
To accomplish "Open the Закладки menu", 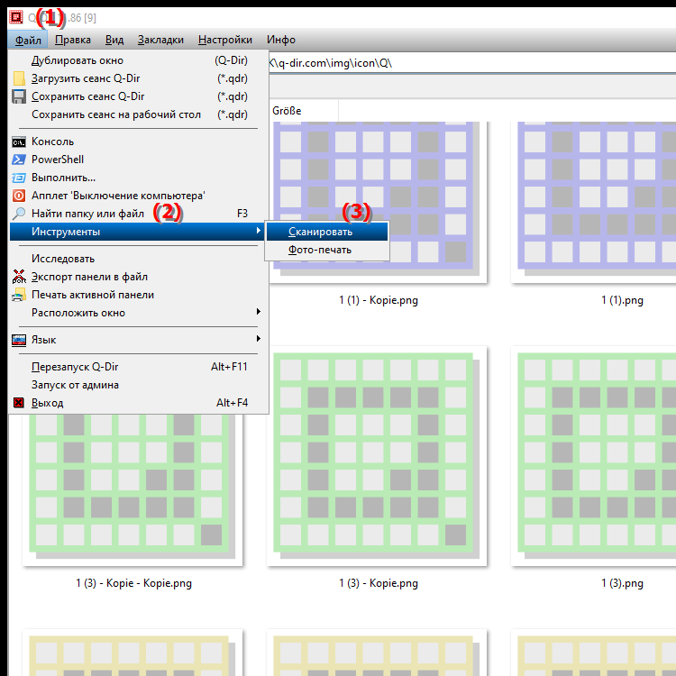I will coord(160,40).
